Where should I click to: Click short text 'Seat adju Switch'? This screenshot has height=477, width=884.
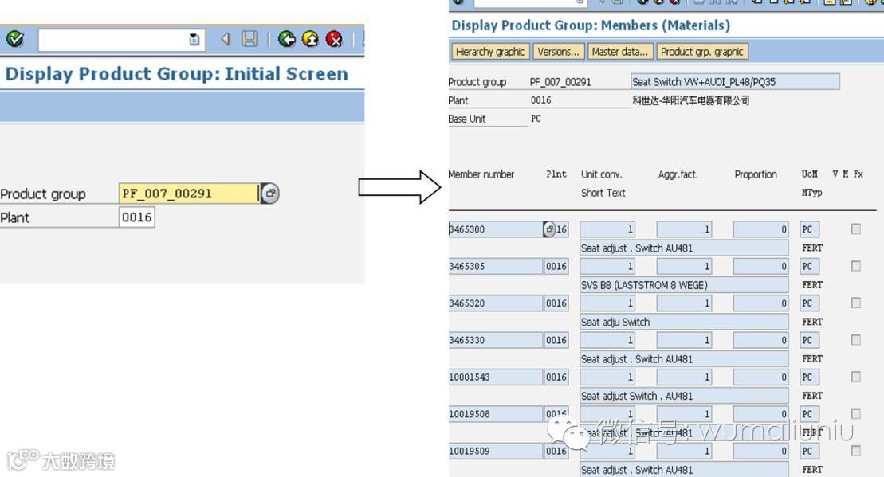[684, 323]
